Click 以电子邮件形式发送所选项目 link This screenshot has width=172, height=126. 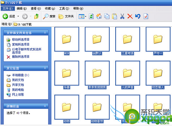pos(27,51)
